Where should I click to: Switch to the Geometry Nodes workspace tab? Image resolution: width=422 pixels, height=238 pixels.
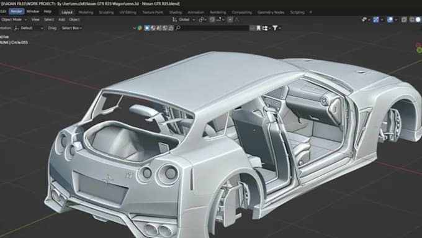click(271, 12)
